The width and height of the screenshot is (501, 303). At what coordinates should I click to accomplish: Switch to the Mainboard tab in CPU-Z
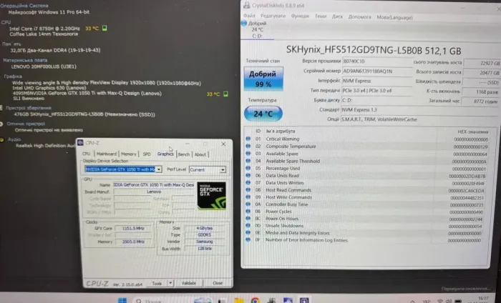107,154
